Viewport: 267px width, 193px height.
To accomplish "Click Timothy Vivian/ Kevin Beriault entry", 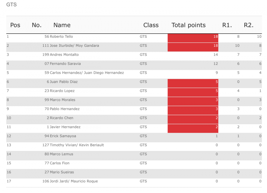I will click(x=77, y=145).
